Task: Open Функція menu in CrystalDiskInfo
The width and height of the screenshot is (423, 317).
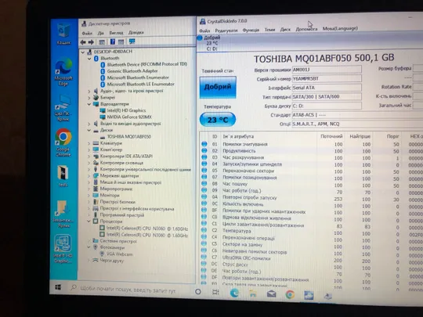Action: (251, 30)
